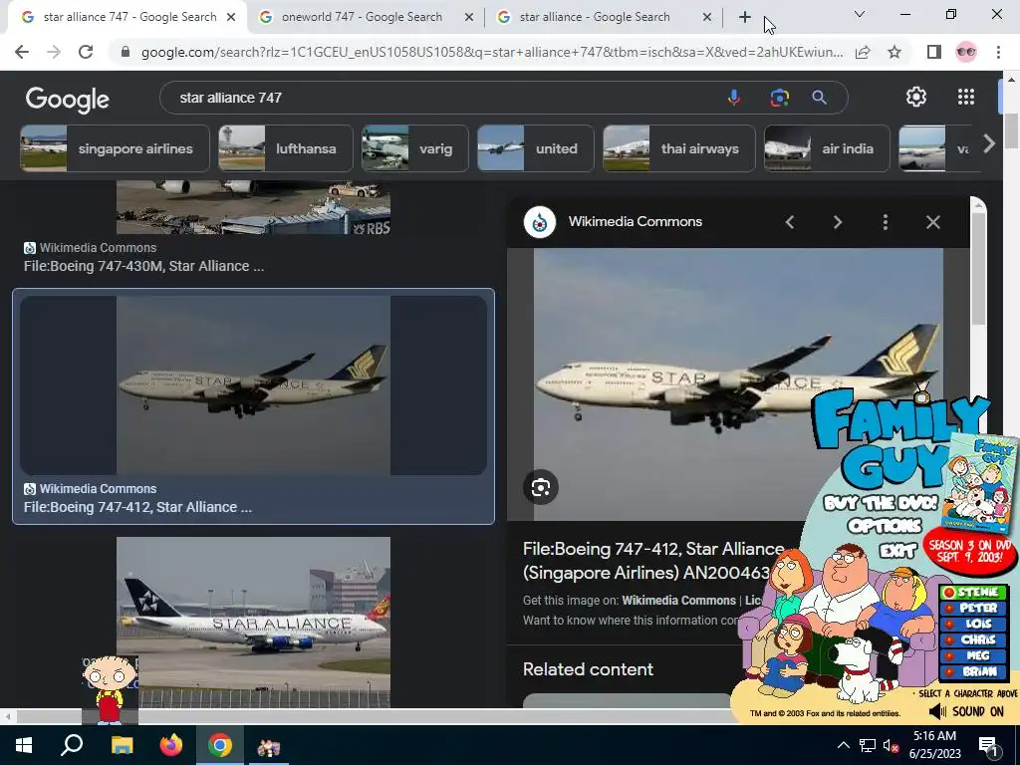Open the Wikimedia Commons source title in preview

click(x=635, y=222)
